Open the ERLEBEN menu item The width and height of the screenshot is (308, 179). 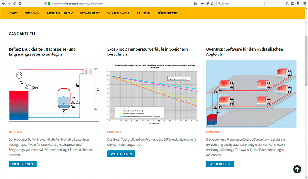(x=144, y=13)
